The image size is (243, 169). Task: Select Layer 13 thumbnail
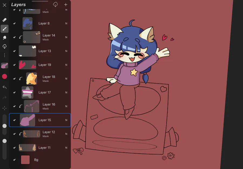pos(28,51)
